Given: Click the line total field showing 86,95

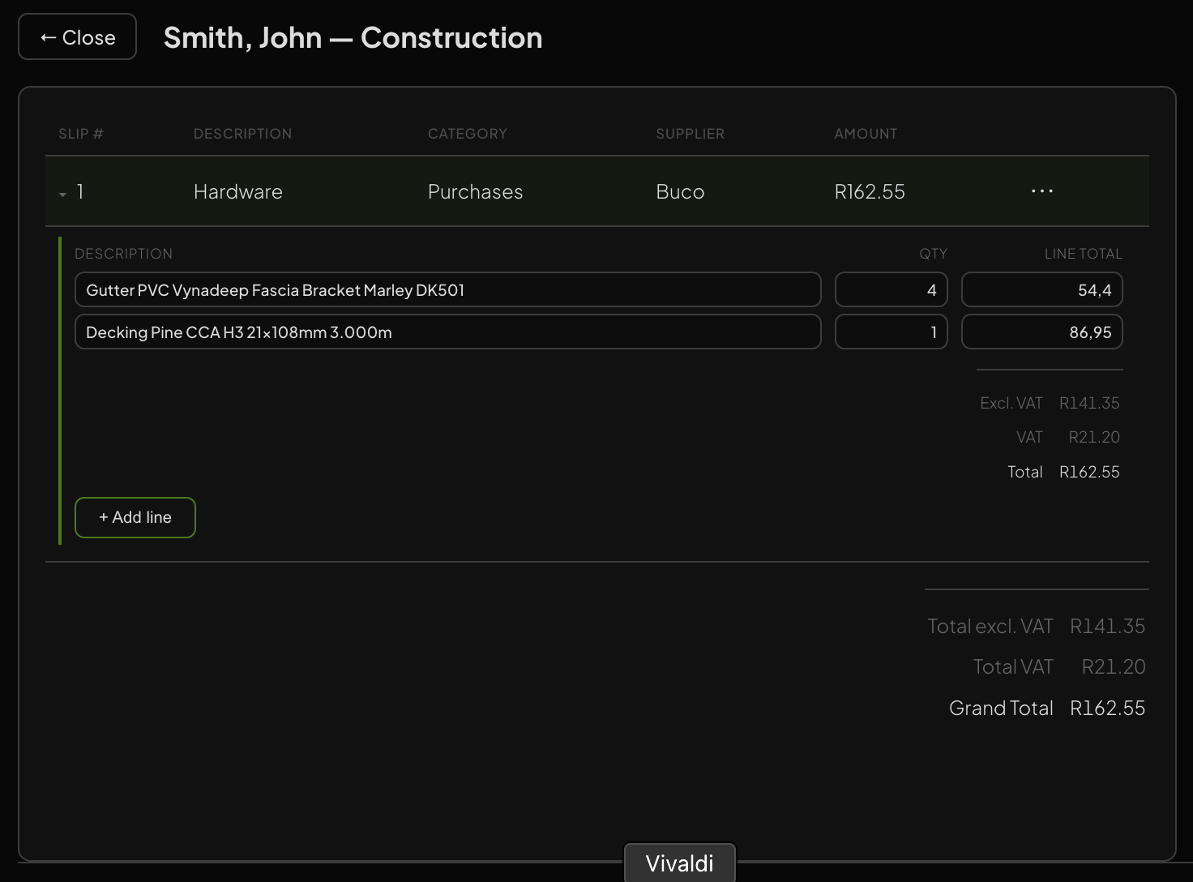Looking at the screenshot, I should coord(1041,332).
